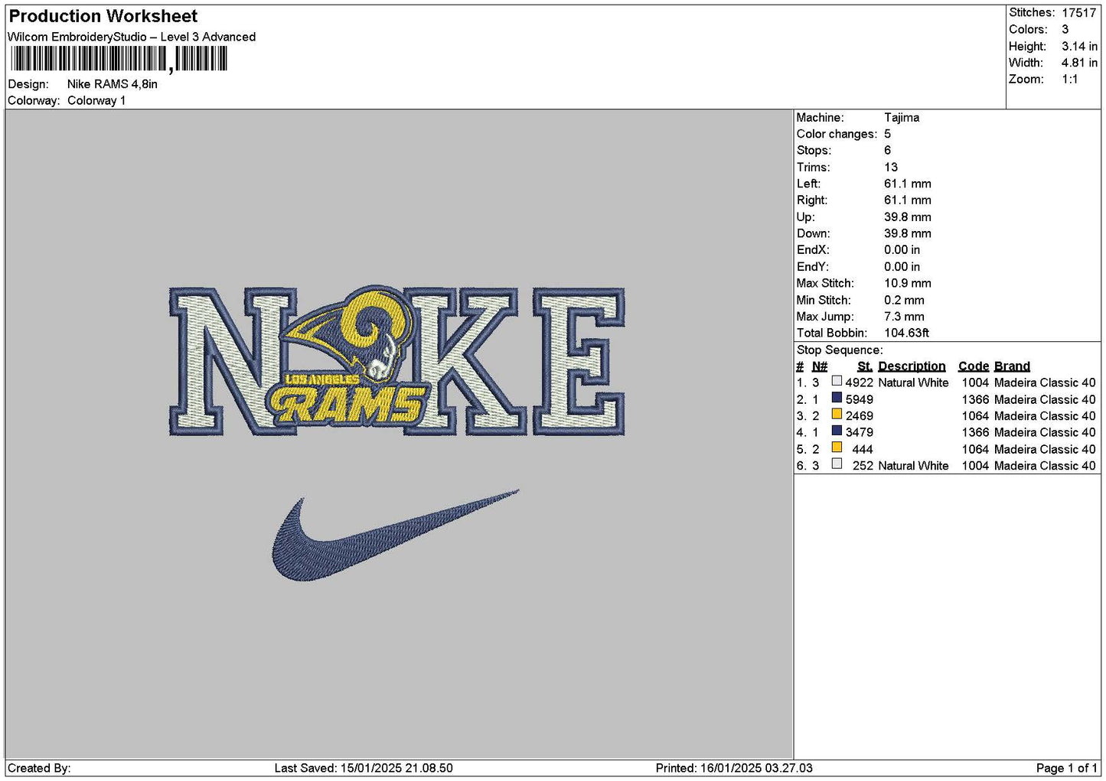Click code '1064' in stop row 5

975,449
